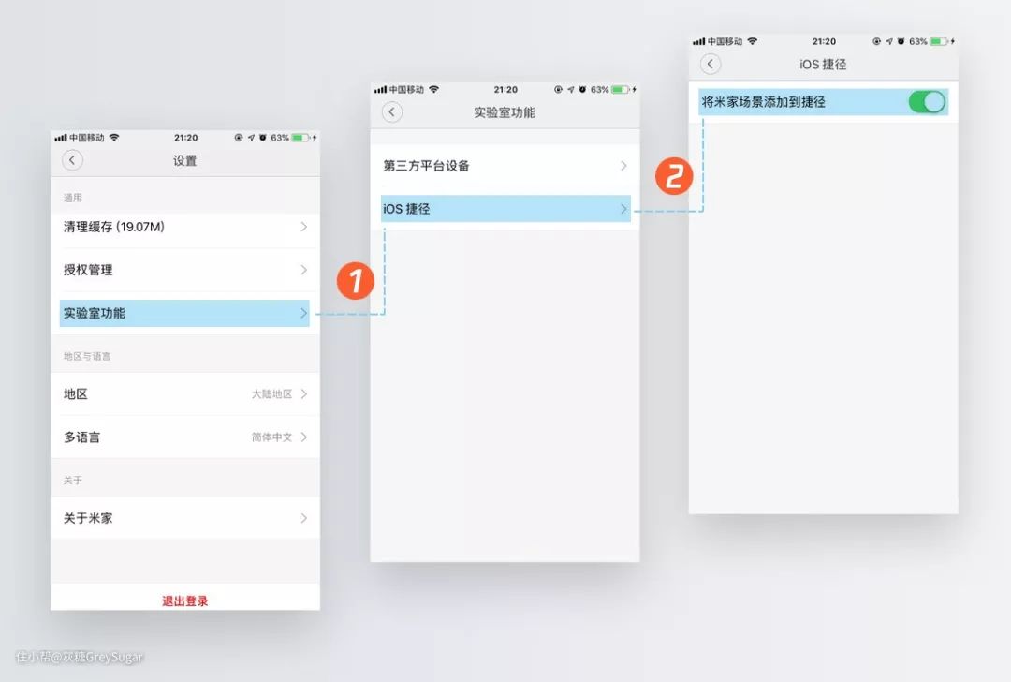Tap Wi-Fi icon in 实验室功能 status bar
Viewport: 1011px width, 682px height.
click(x=433, y=90)
